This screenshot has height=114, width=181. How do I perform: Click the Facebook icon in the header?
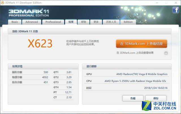[x=175, y=10]
